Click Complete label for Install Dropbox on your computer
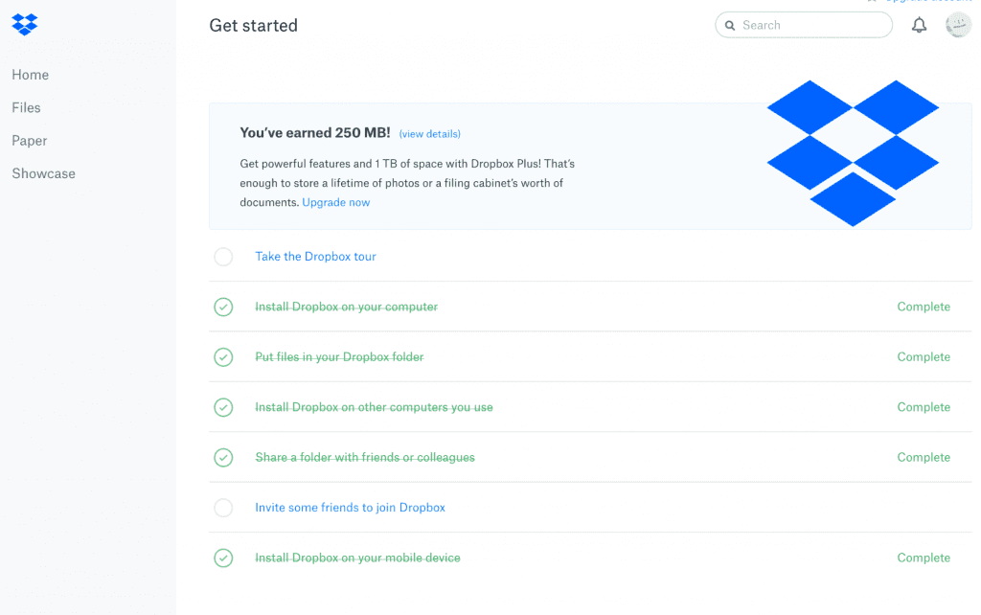Image resolution: width=981 pixels, height=615 pixels. click(924, 307)
